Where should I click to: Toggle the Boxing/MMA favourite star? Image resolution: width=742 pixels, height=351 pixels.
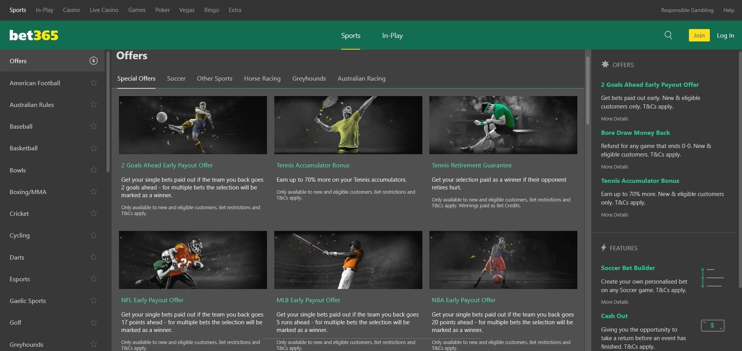(x=93, y=192)
